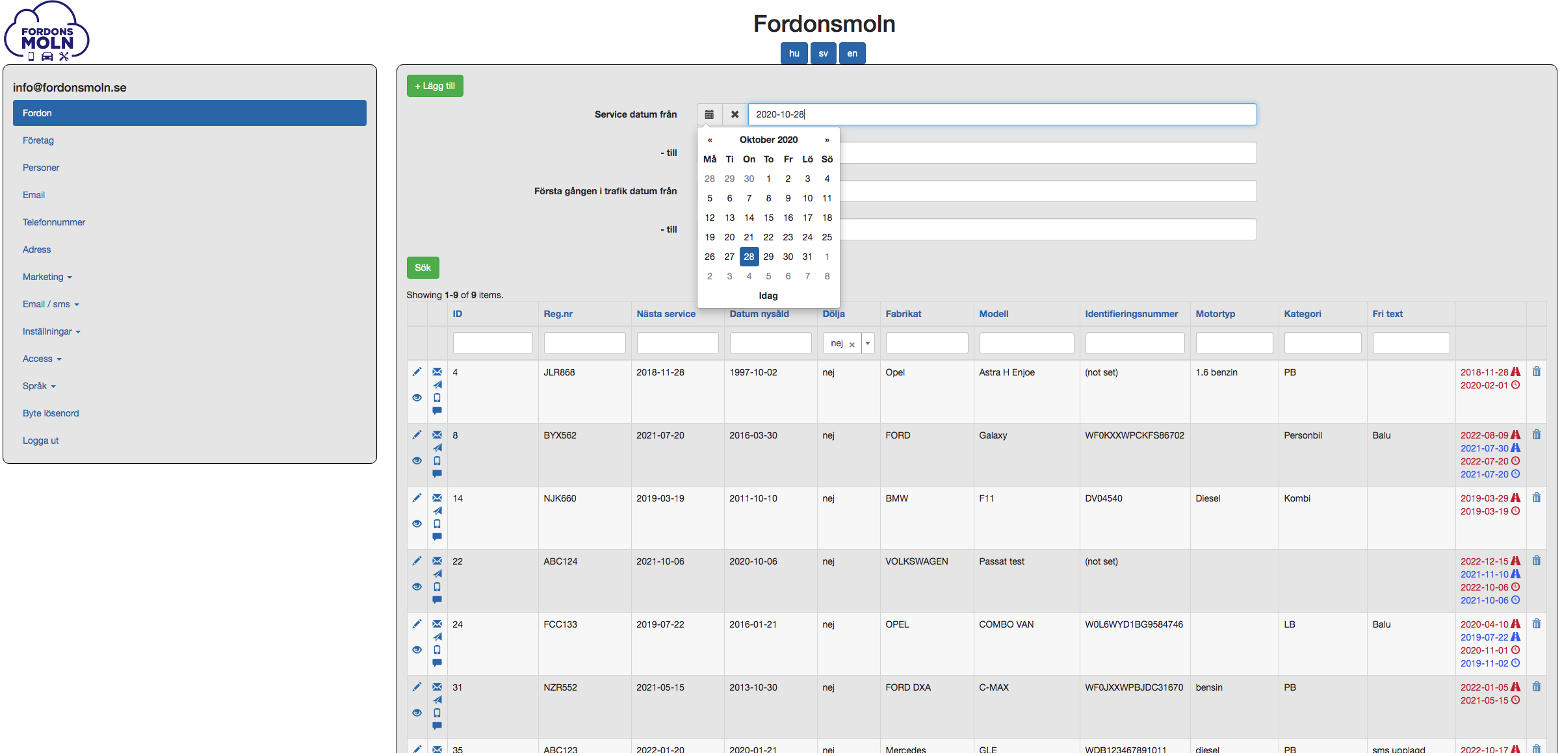This screenshot has height=753, width=1562.
Task: Open the Dölja filter dropdown arrow
Action: coord(868,343)
